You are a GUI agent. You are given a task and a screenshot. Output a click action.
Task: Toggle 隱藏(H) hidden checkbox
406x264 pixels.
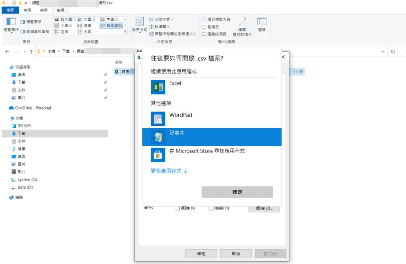pos(211,208)
